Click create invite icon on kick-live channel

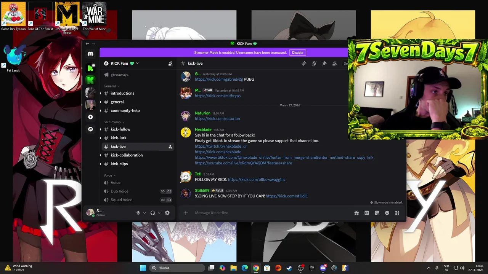[x=170, y=147]
